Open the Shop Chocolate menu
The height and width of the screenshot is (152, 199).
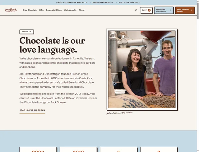pos(30,10)
